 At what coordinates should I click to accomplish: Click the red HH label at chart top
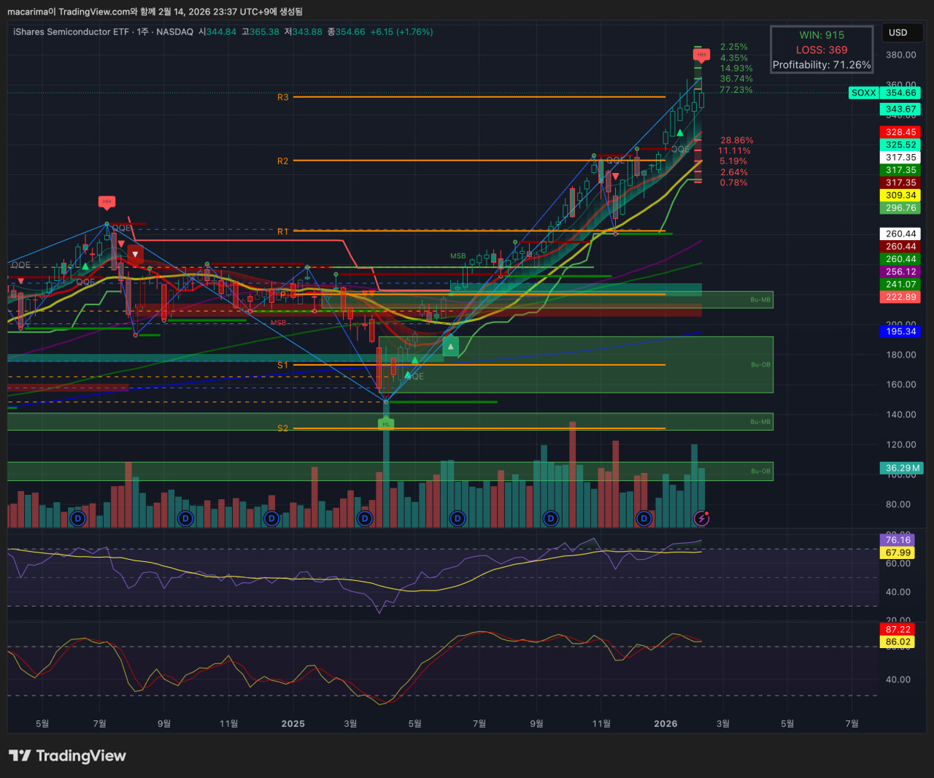[x=701, y=55]
